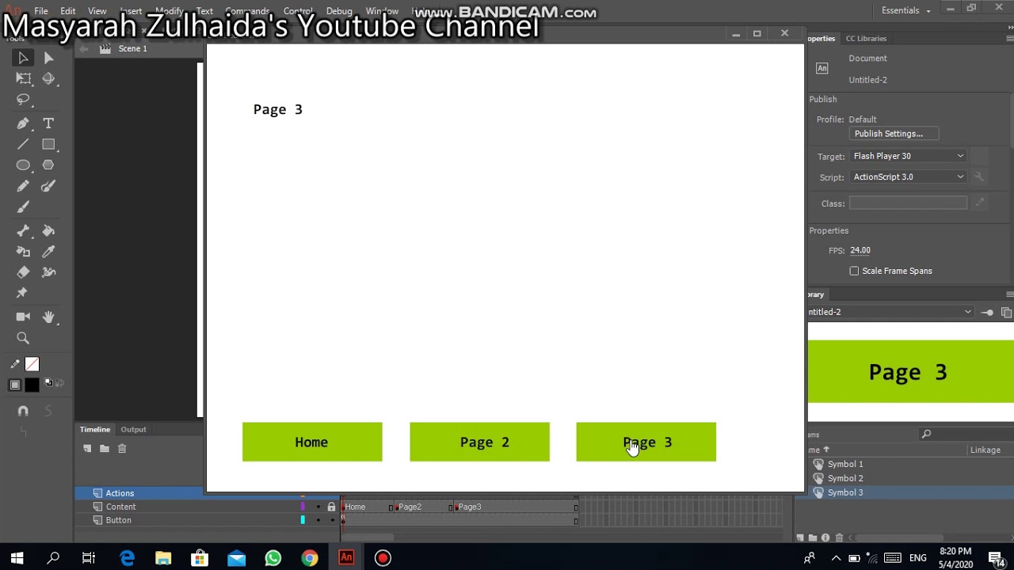Select the Hand tool
This screenshot has width=1014, height=570.
pos(48,317)
